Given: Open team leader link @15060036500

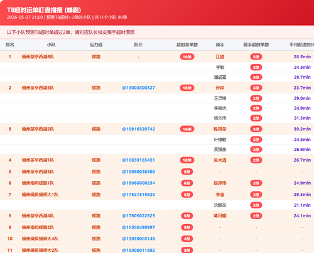Looking at the screenshot, I should pos(138,172).
